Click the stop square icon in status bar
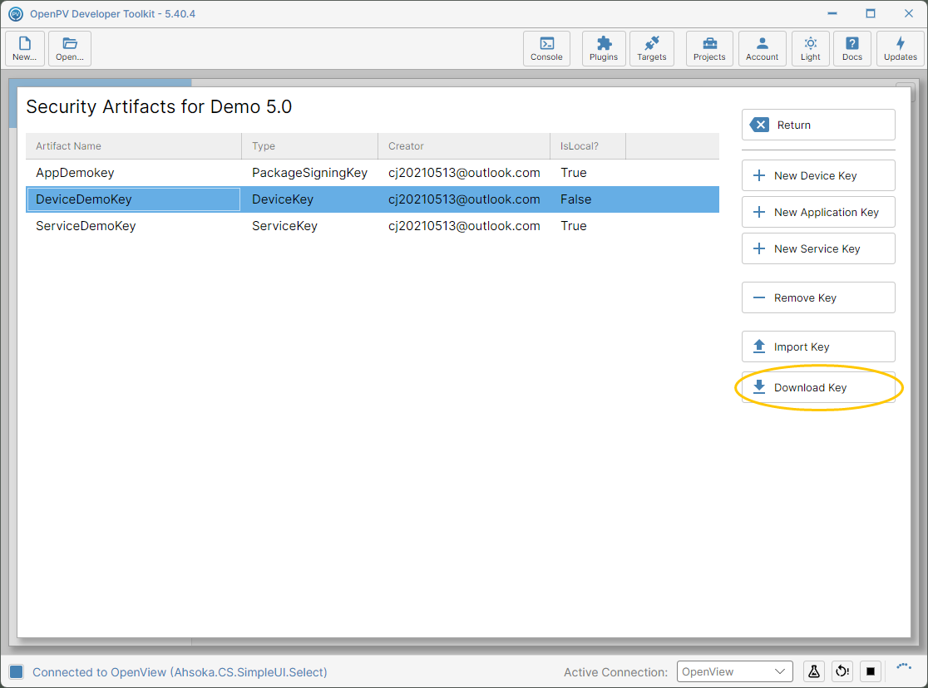The width and height of the screenshot is (928, 688). tap(870, 671)
